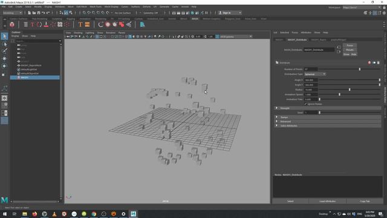Click the Outliner search field
The height and width of the screenshot is (218, 387).
[37, 41]
